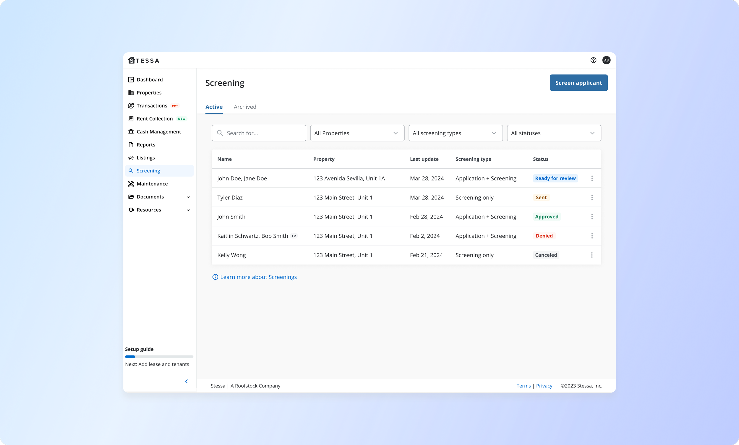Screen dimensions: 739x445
Task: Click the Listings megaphone icon
Action: tap(131, 158)
